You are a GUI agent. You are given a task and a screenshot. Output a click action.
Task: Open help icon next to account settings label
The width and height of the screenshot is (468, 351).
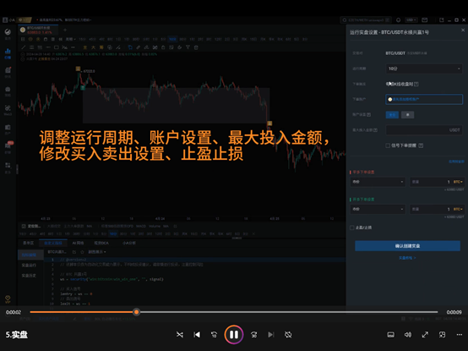point(369,115)
